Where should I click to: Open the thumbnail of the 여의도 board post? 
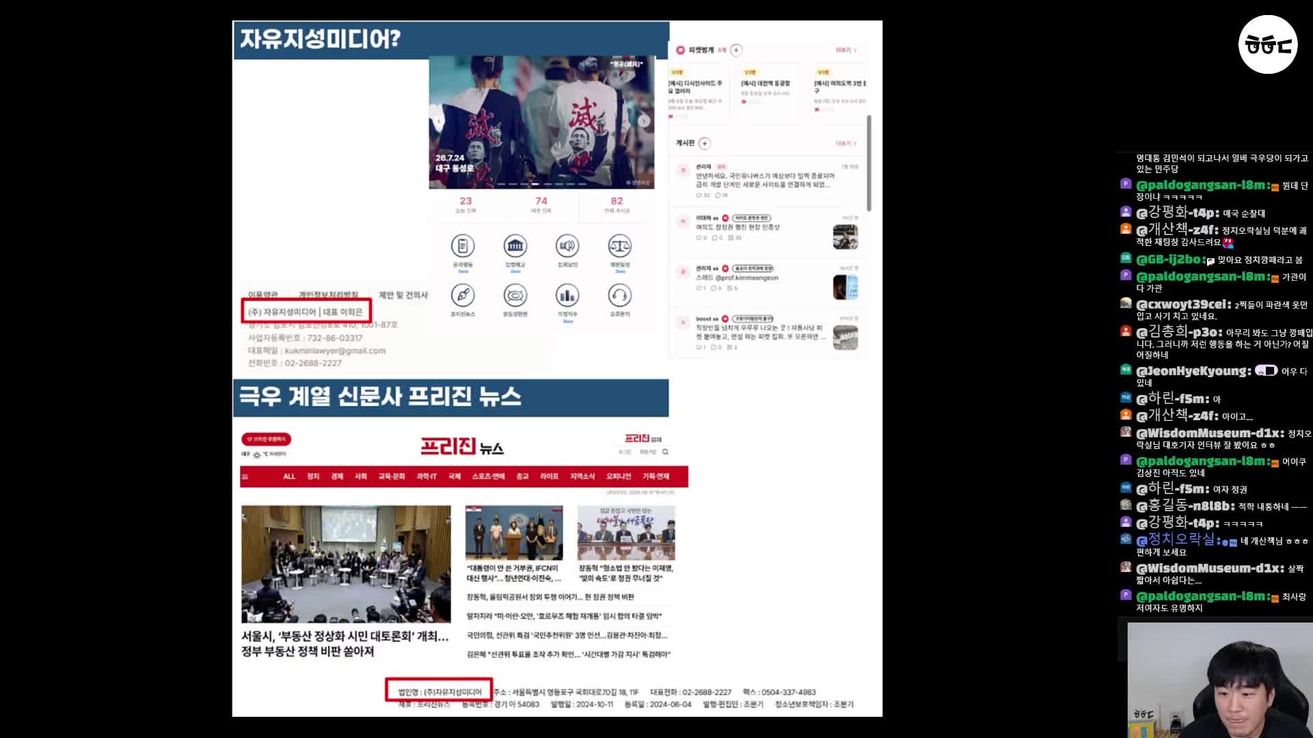click(845, 237)
